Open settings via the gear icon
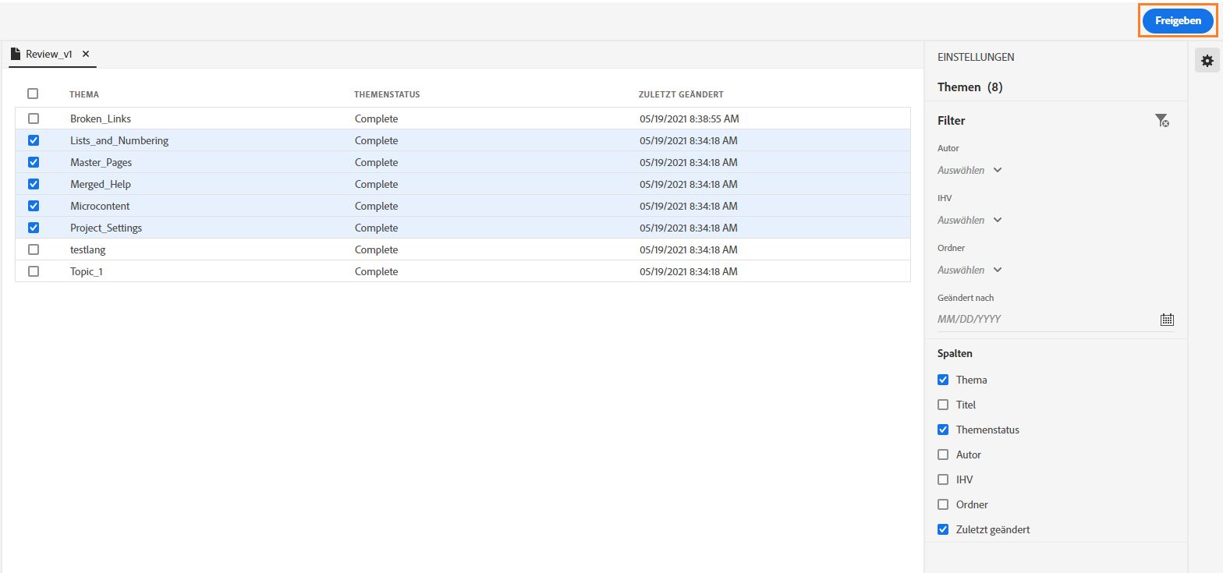 (1207, 60)
